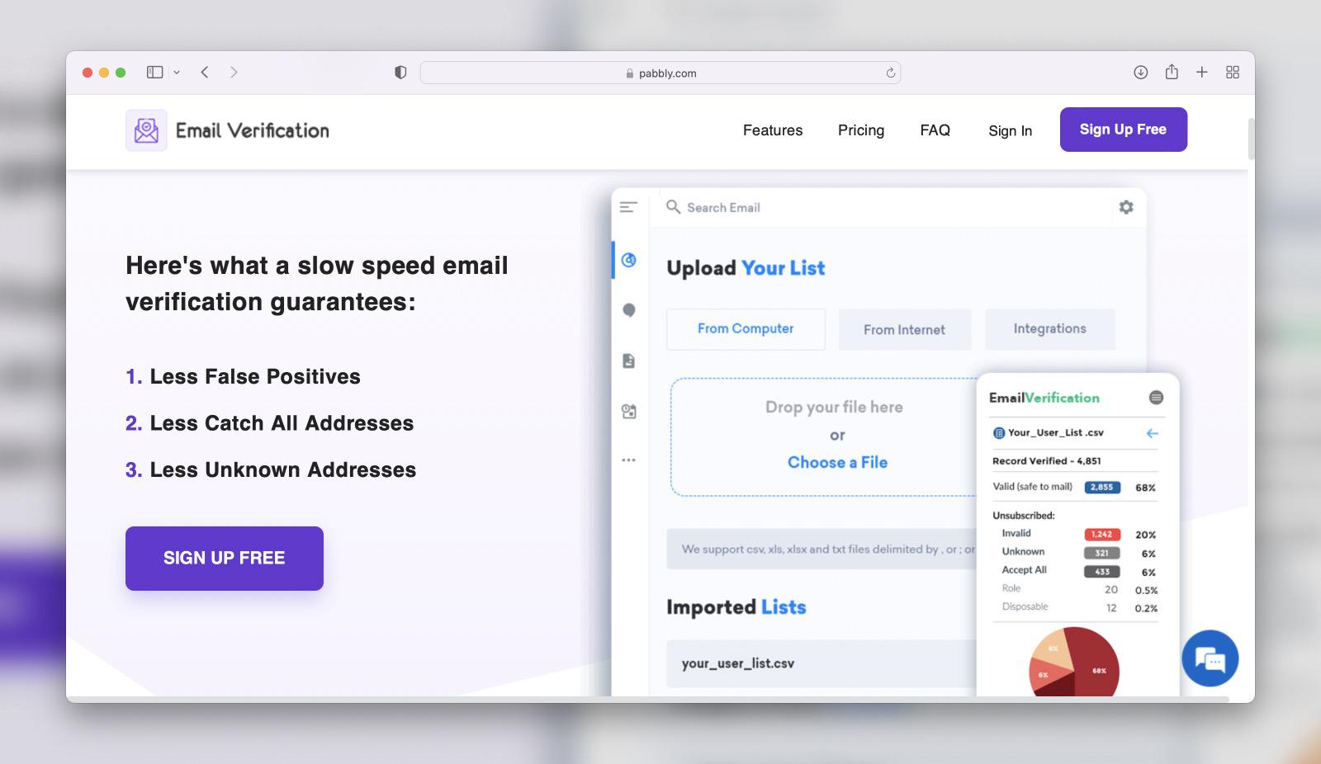Click the Less Unknown Addresses text
This screenshot has width=1321, height=764.
(283, 470)
